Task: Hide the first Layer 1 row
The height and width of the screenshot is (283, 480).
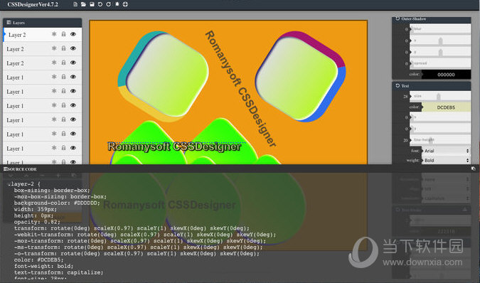Action: tap(73, 77)
